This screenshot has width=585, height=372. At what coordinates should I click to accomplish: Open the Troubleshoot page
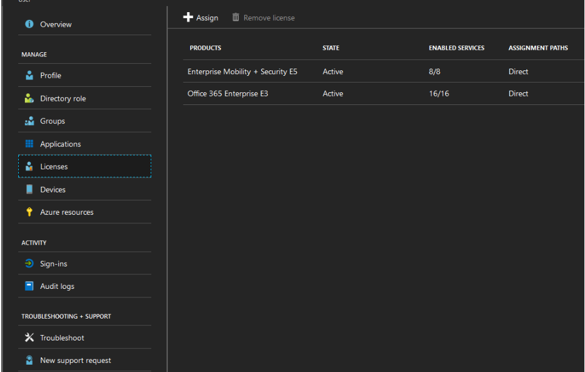pos(84,337)
